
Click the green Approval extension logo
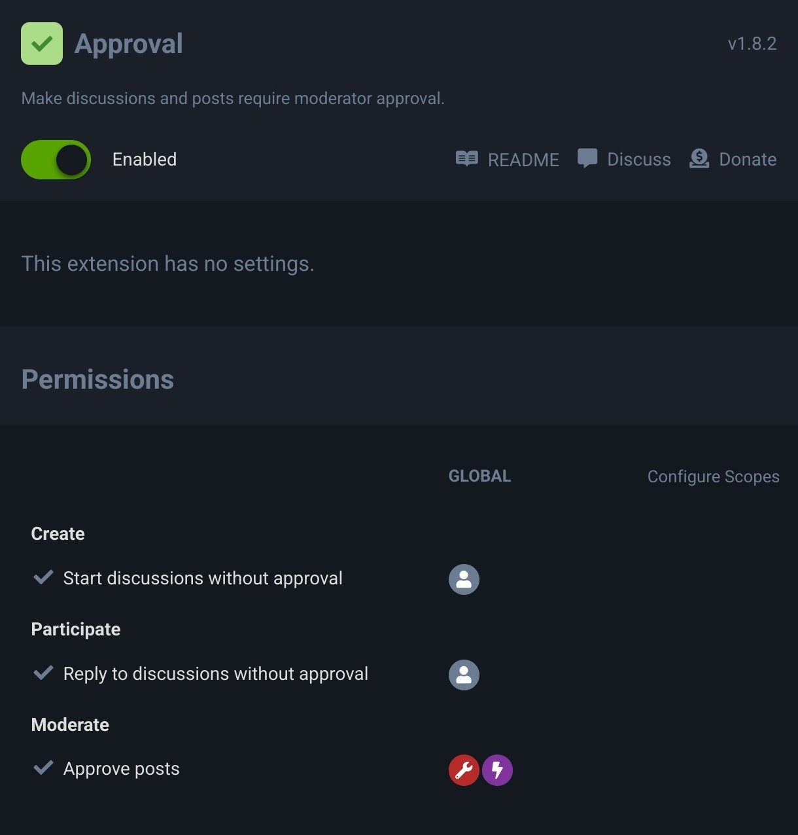pos(42,44)
